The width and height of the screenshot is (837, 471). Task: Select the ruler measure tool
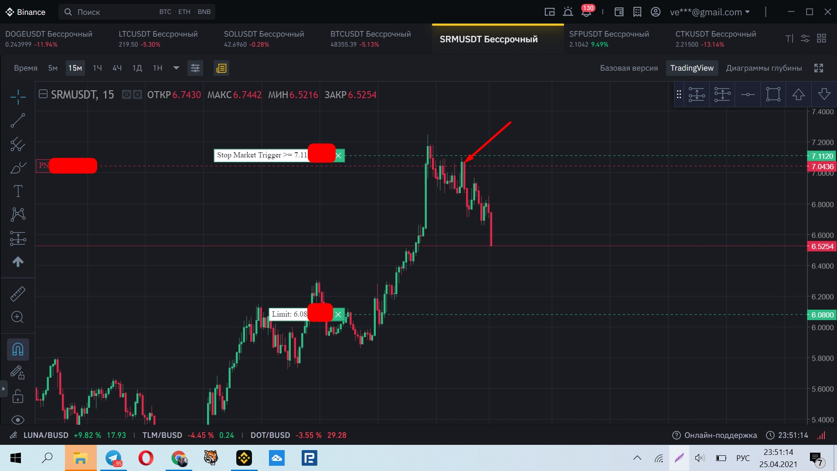[18, 294]
